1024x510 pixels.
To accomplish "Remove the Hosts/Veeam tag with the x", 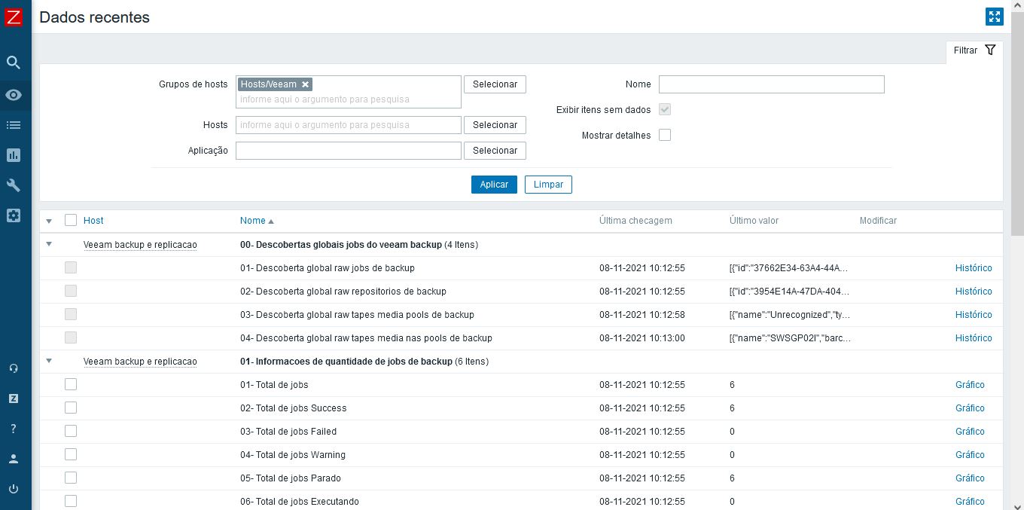I will pyautogui.click(x=305, y=84).
